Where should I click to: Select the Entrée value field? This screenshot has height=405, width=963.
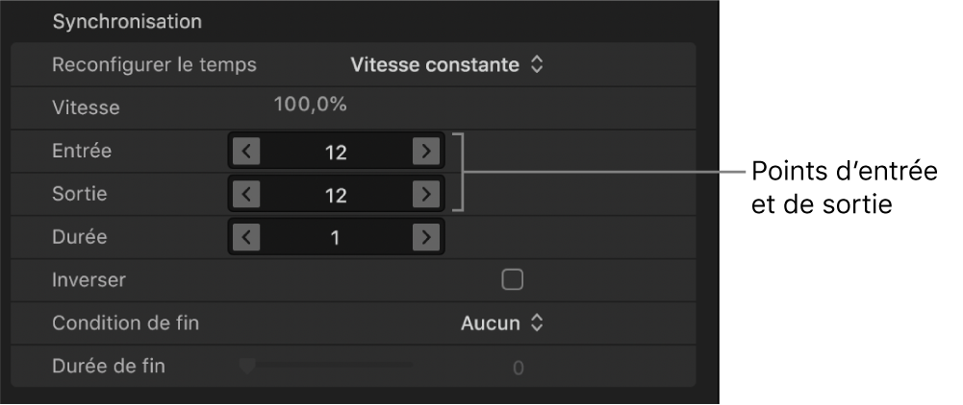click(x=336, y=151)
